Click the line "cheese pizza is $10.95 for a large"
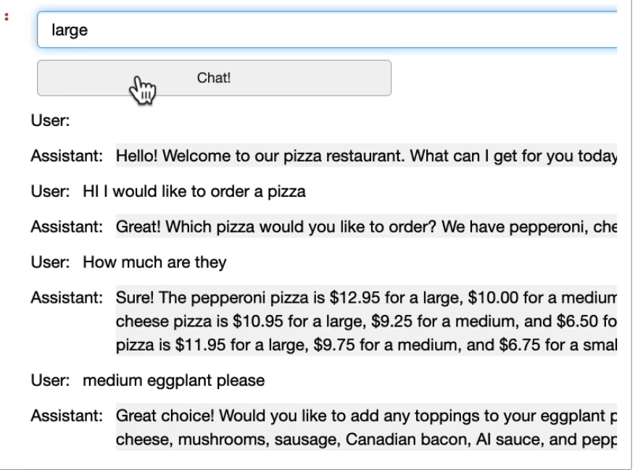This screenshot has width=643, height=470. tap(366, 322)
